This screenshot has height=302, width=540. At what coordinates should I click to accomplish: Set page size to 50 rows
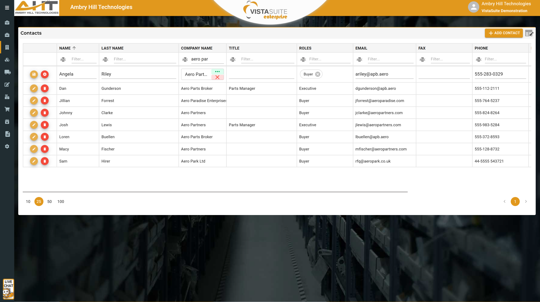pyautogui.click(x=49, y=202)
